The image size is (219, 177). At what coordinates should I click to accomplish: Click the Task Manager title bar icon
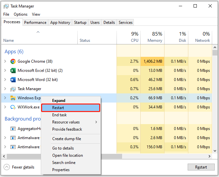[6, 6]
